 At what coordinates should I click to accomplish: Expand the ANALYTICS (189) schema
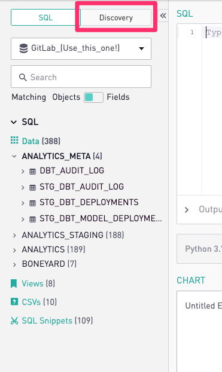[x=14, y=250]
